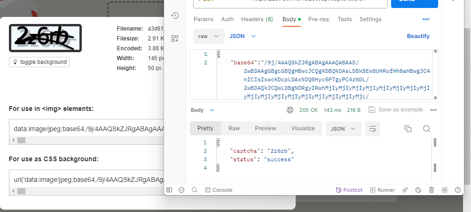This screenshot has width=471, height=212.
Task: Open the History sidebar icon
Action: 175,16
